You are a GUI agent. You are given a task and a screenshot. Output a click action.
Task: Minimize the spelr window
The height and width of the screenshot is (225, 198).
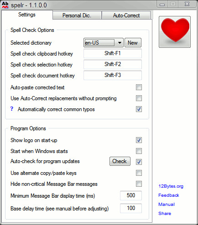pos(162,4)
